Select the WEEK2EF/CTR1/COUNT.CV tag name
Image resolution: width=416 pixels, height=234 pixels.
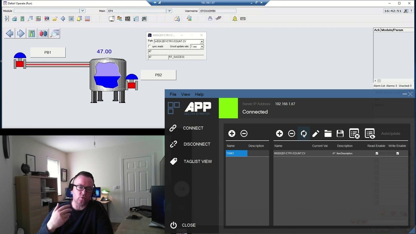point(290,153)
